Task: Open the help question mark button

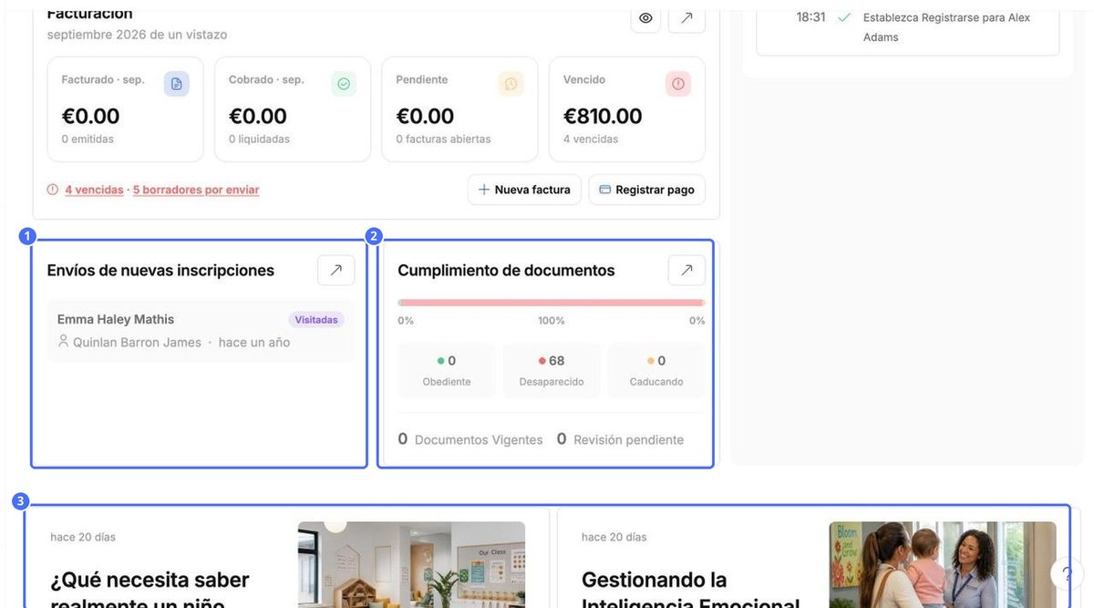Action: [1067, 574]
